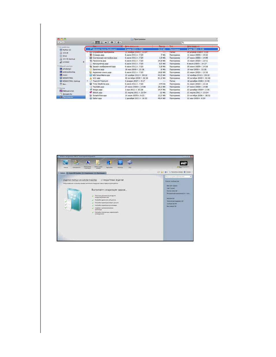276x357 pixels.
Task: Select the Главная tab in Dashboard
Action: tap(62, 173)
